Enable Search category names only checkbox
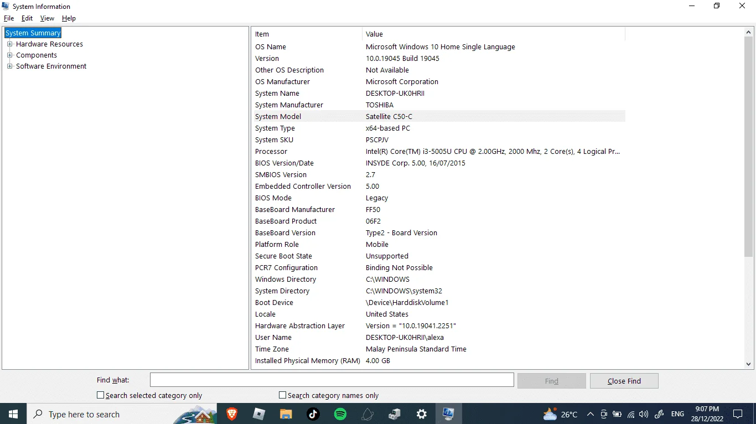This screenshot has width=756, height=424. tap(282, 395)
